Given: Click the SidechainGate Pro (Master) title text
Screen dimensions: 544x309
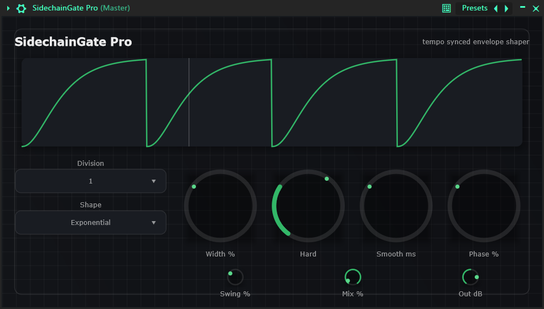Looking at the screenshot, I should (81, 8).
